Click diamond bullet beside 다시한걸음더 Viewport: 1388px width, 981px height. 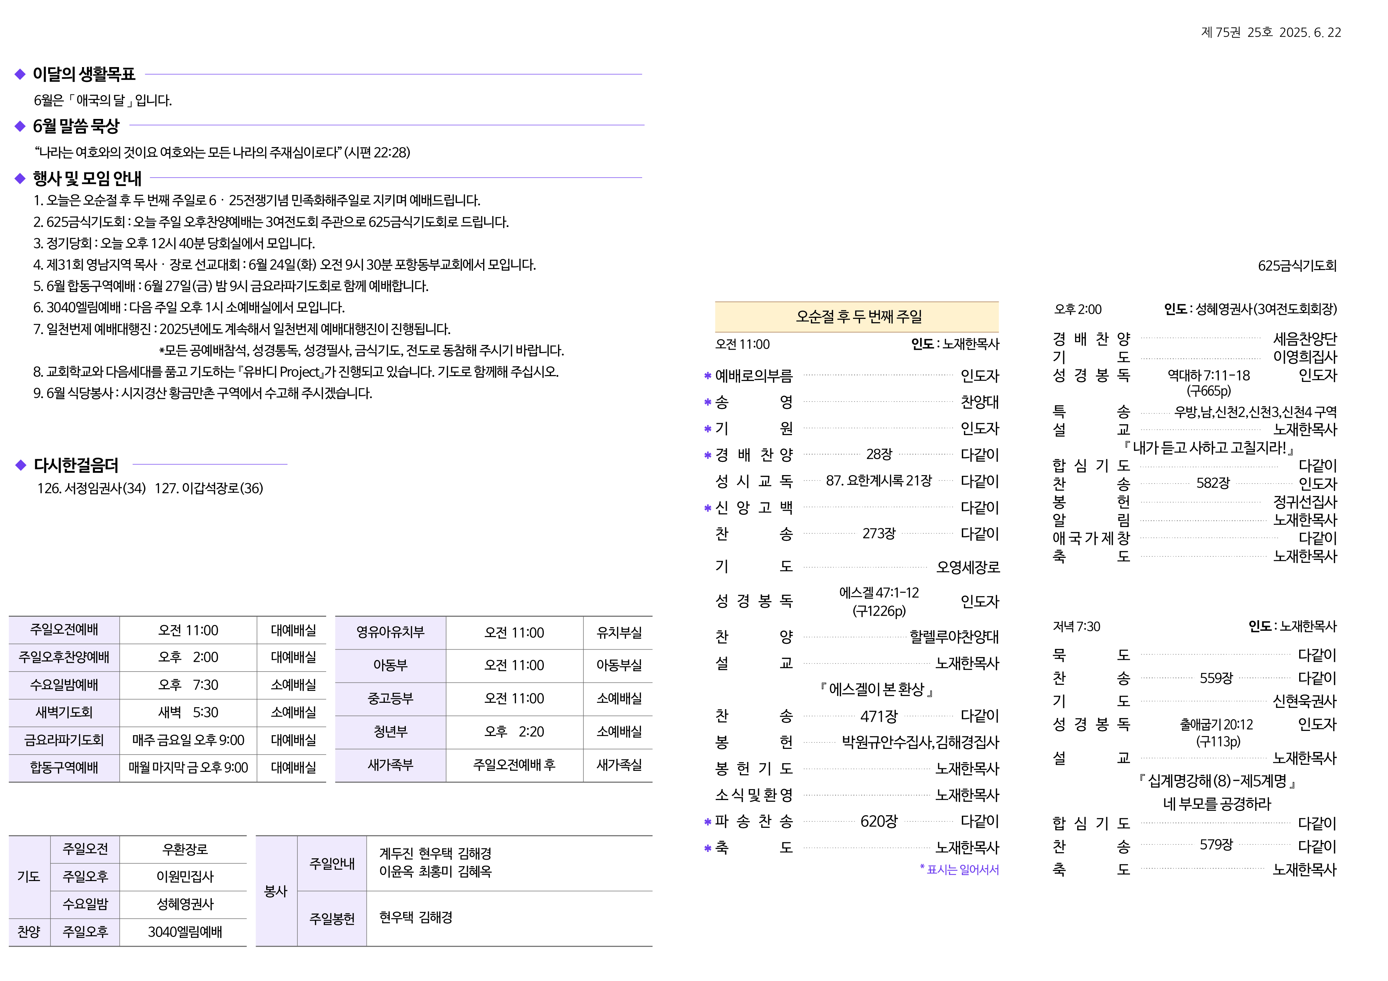pyautogui.click(x=21, y=465)
